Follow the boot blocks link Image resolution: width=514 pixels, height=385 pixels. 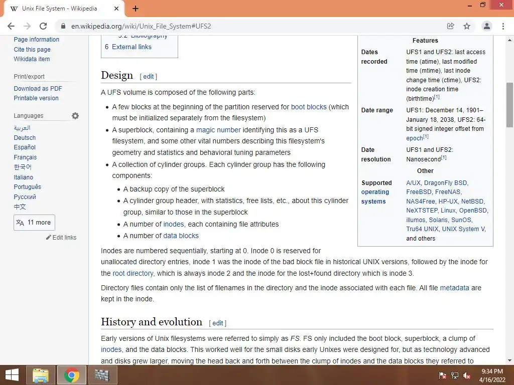tap(309, 107)
